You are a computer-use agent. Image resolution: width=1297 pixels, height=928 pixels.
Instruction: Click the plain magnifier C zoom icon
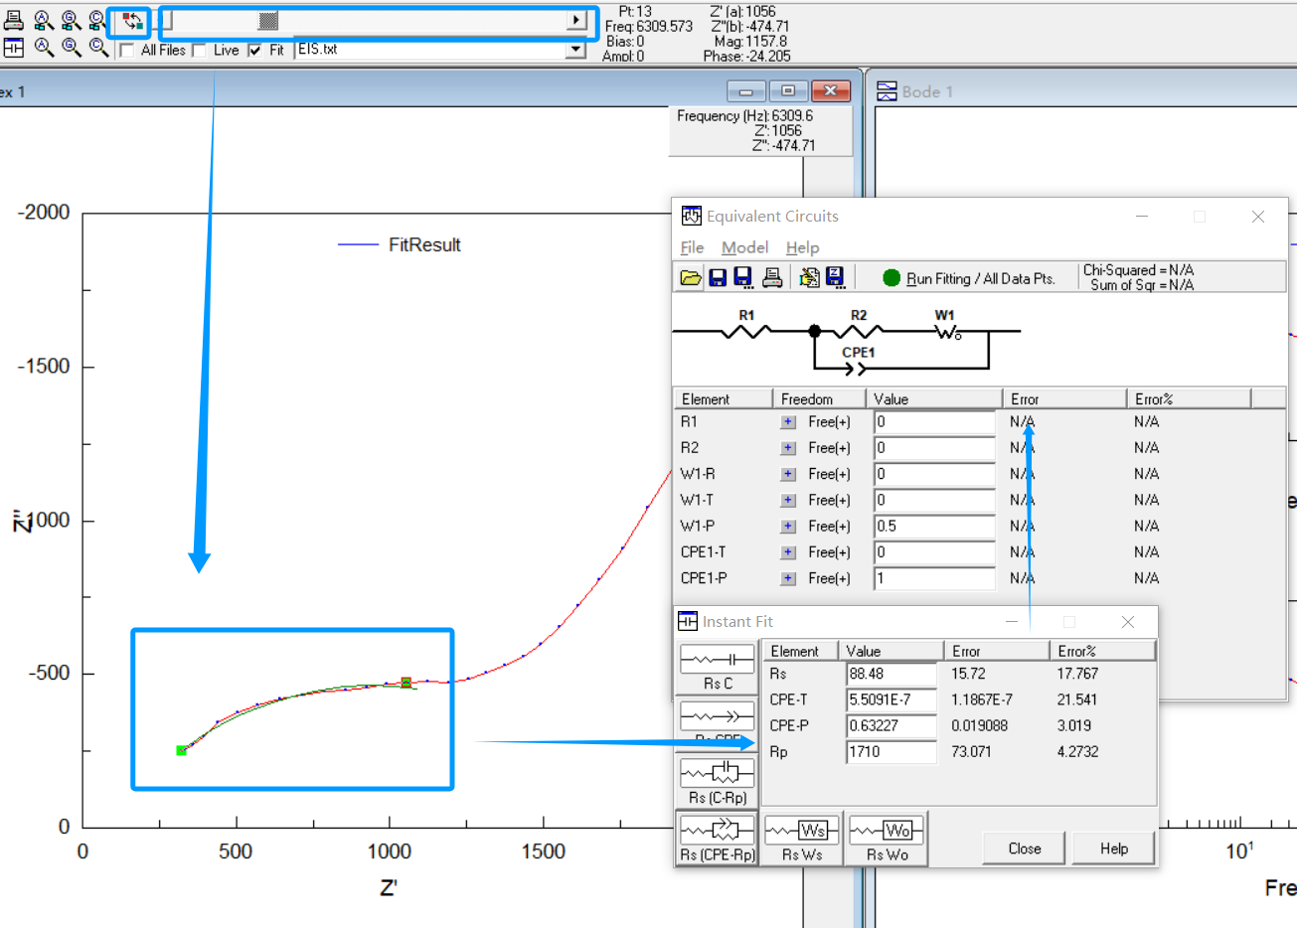[x=98, y=47]
